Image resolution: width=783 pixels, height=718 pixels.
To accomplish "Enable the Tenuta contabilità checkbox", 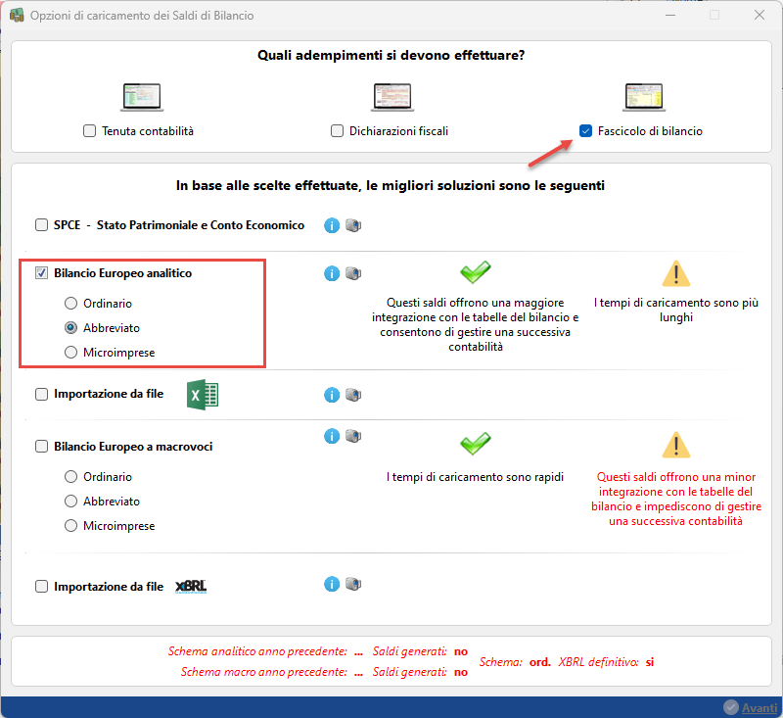I will click(x=89, y=131).
